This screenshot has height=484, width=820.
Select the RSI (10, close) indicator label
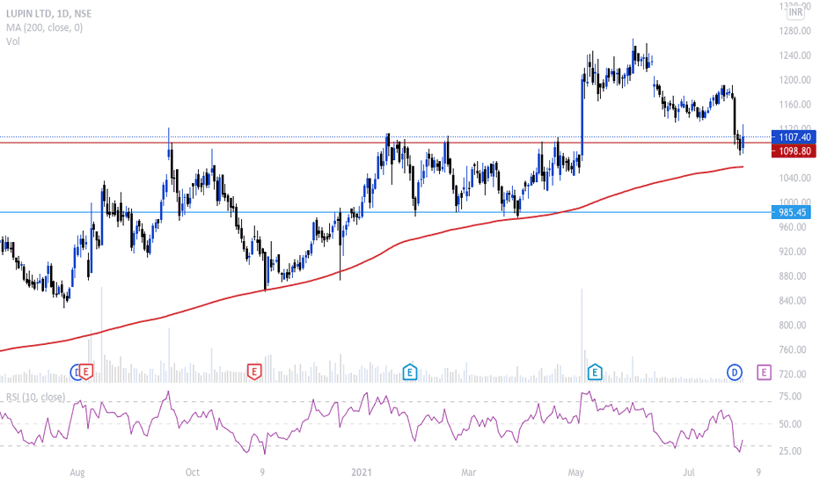point(35,397)
